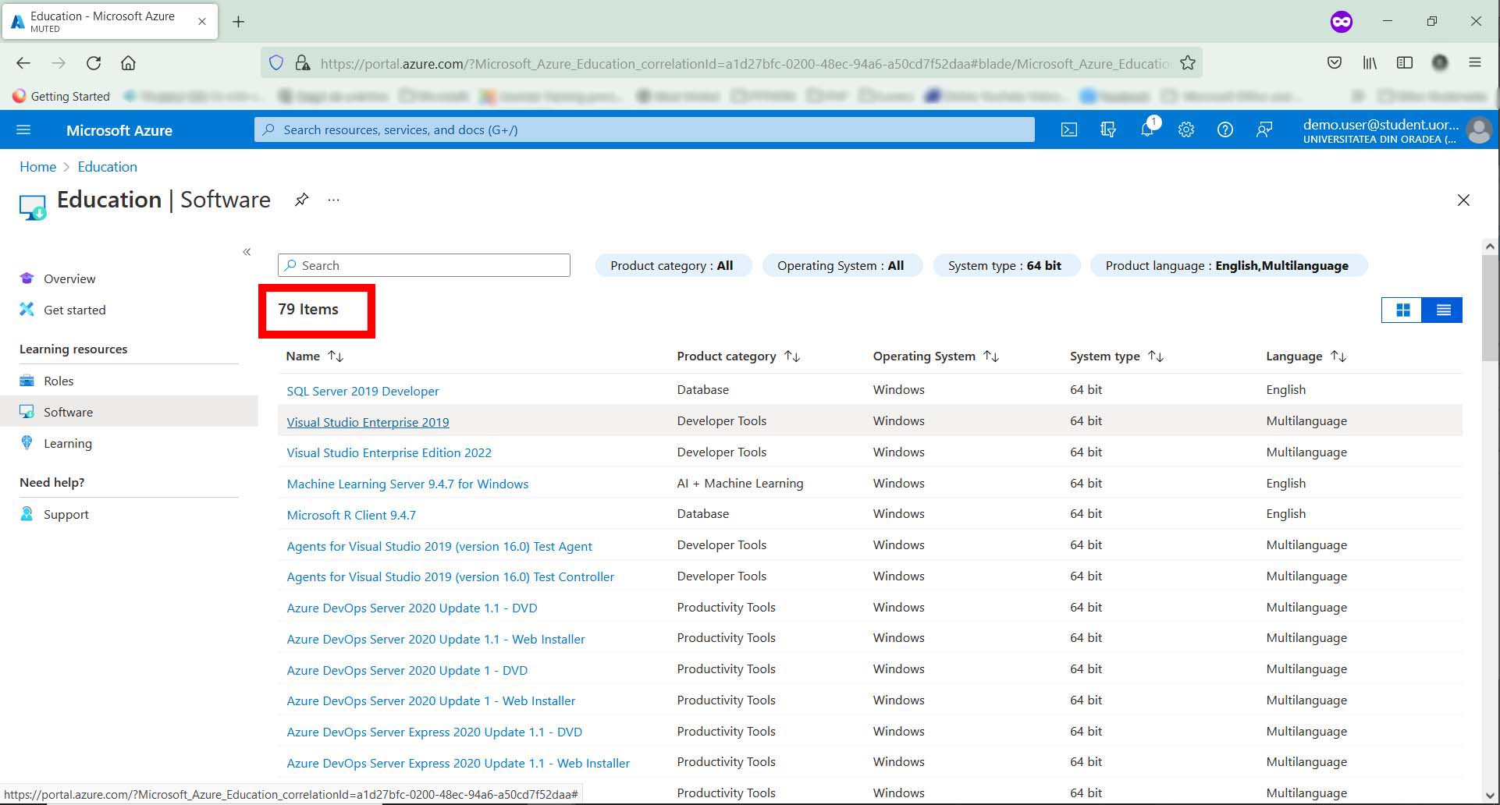
Task: Close the Education - Microsoft Azure tab
Action: pyautogui.click(x=202, y=22)
